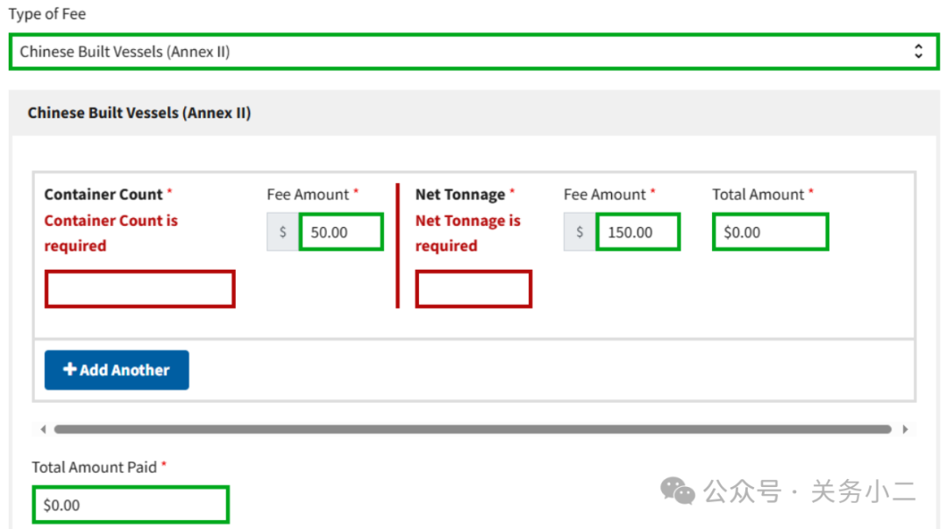
Task: Click the horizontal scrollbar right arrow
Action: pos(905,429)
